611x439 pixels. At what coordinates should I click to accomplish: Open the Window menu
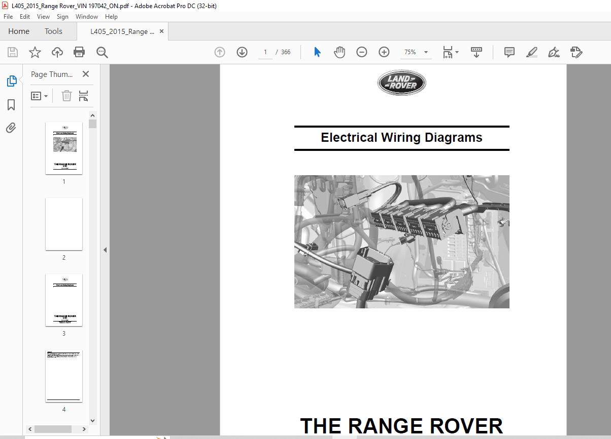tap(86, 16)
